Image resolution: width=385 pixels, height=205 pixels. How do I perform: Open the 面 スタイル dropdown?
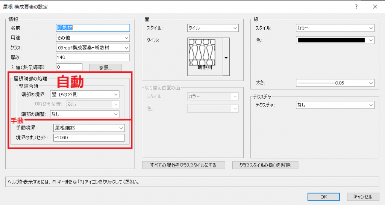tap(212, 28)
